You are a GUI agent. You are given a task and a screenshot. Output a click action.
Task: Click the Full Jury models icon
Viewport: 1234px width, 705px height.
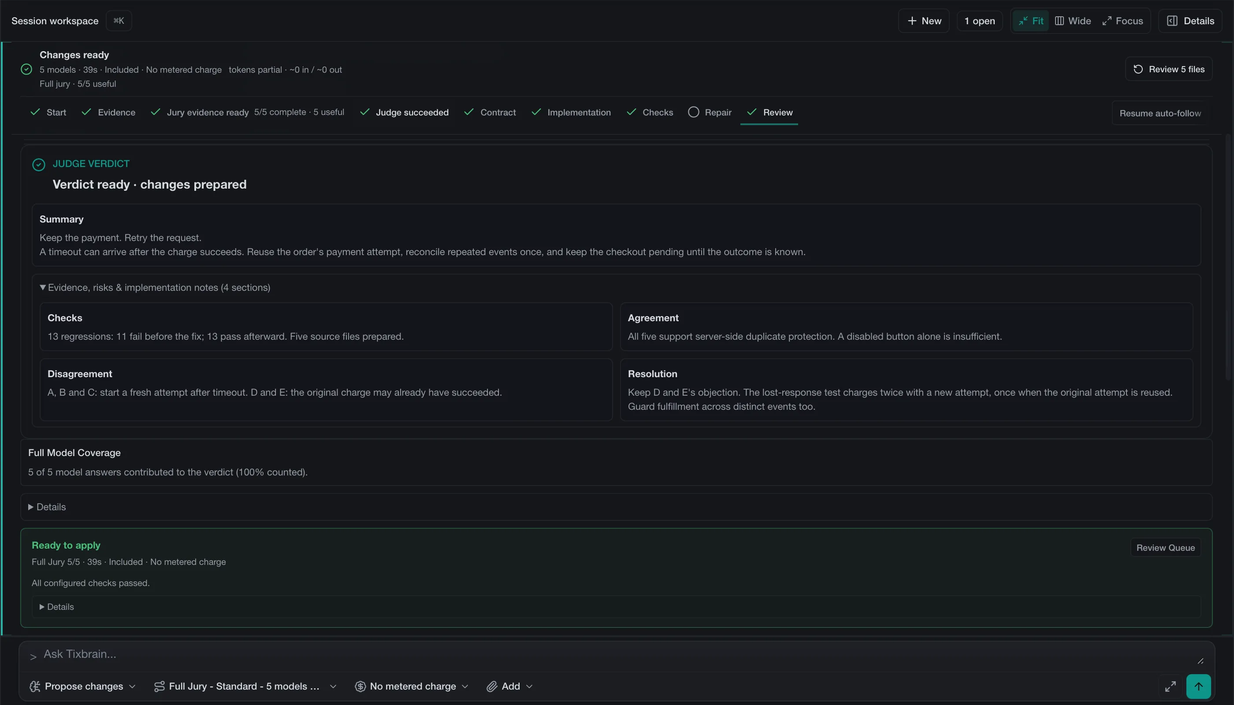click(x=159, y=686)
